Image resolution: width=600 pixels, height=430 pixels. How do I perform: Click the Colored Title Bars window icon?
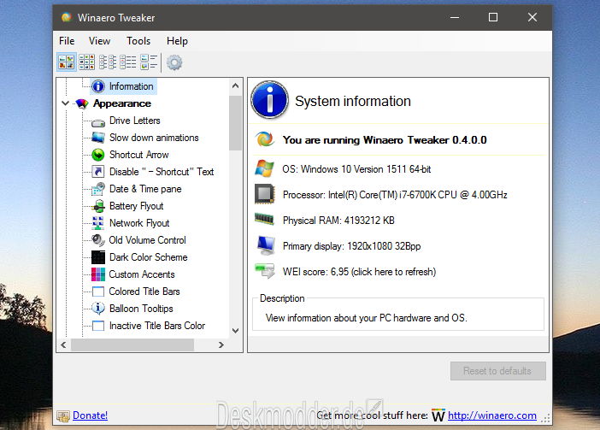[98, 292]
